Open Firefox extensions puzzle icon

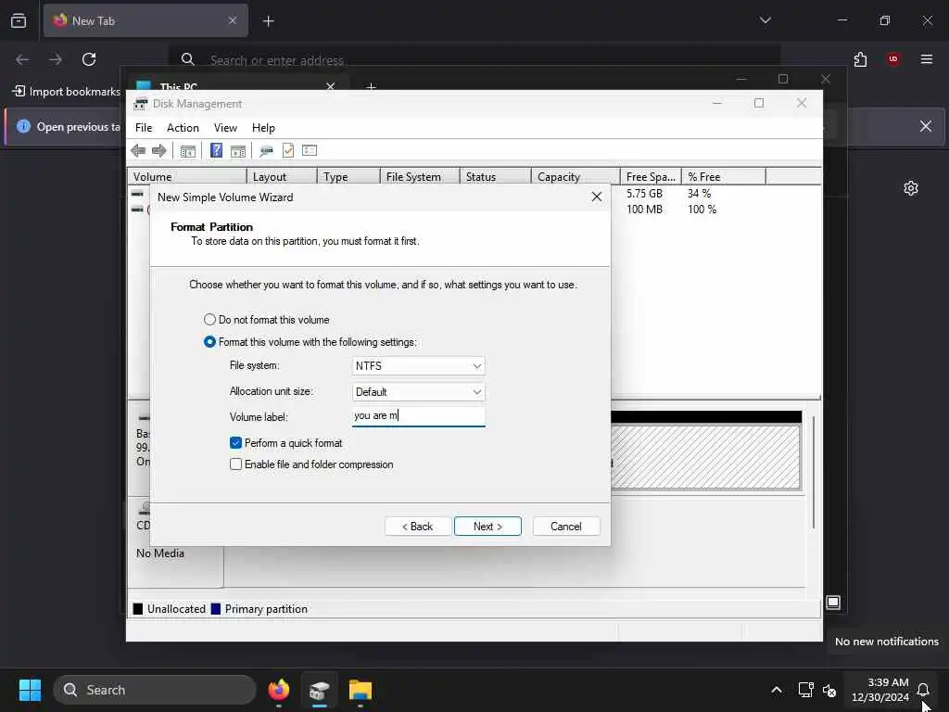(860, 59)
